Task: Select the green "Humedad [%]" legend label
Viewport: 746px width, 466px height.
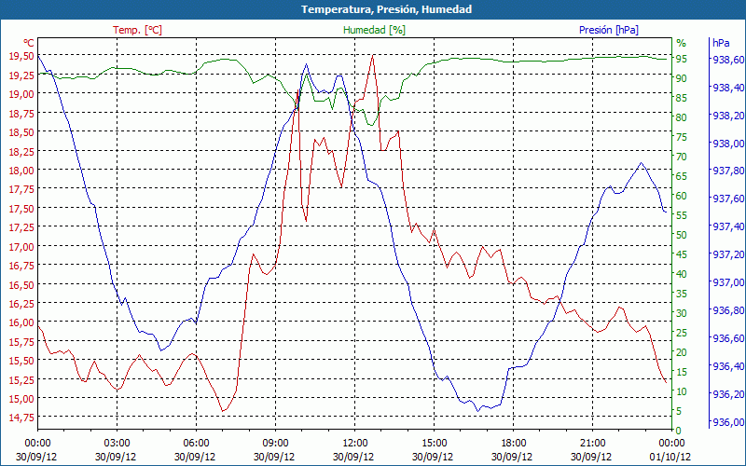Action: pyautogui.click(x=375, y=30)
